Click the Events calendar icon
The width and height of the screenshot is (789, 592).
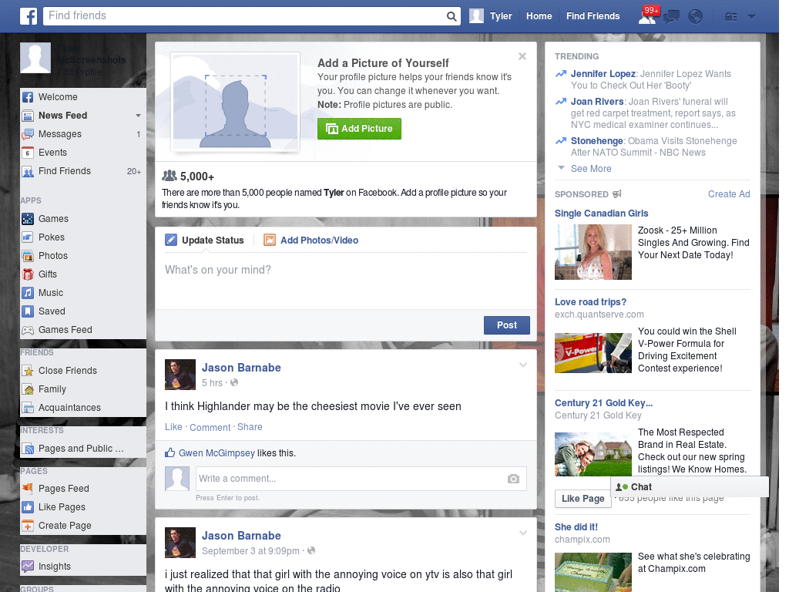click(x=28, y=153)
